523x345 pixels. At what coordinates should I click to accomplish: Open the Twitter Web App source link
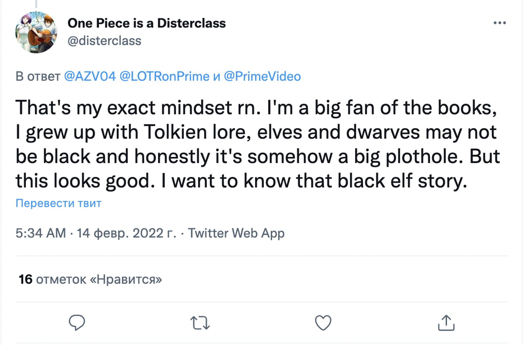pyautogui.click(x=236, y=233)
